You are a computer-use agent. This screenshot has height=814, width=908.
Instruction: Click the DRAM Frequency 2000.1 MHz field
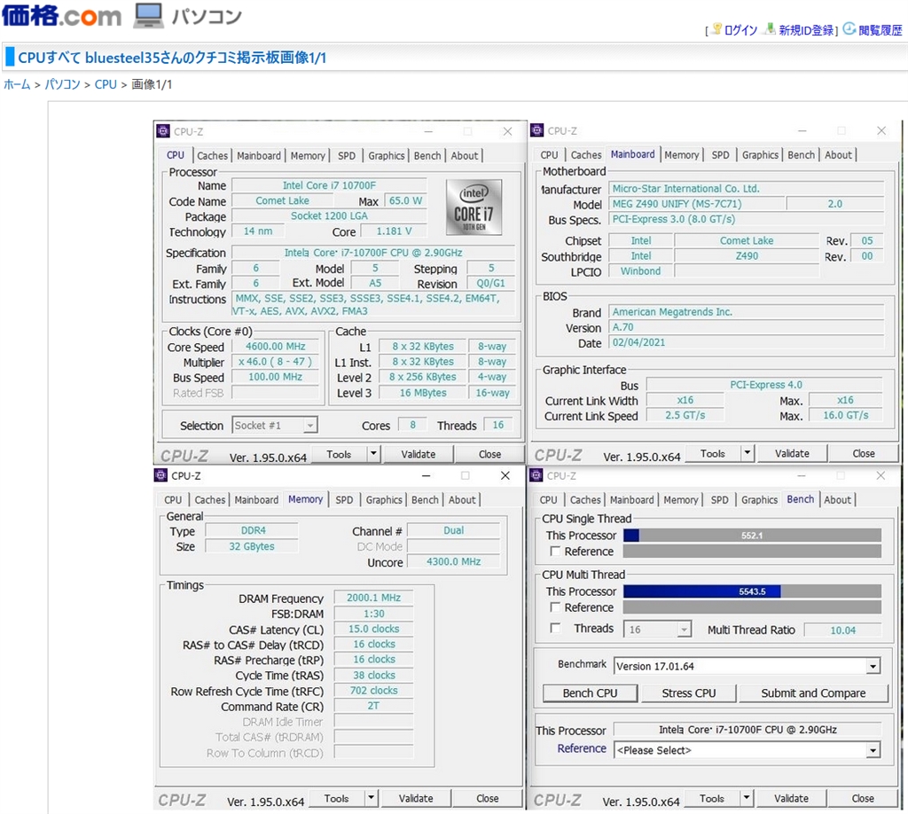click(x=373, y=598)
